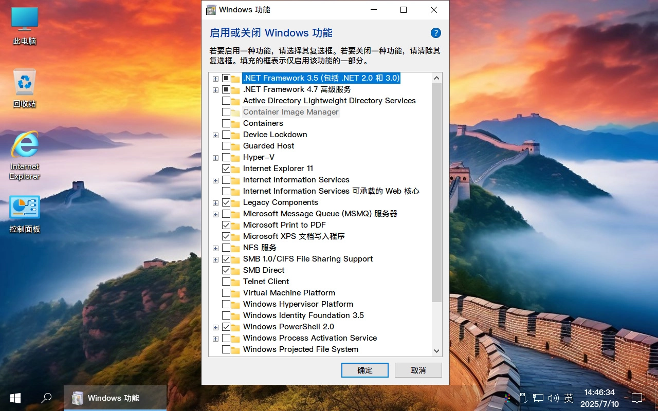Expand the .NET Framework 3.5 node

coord(215,79)
